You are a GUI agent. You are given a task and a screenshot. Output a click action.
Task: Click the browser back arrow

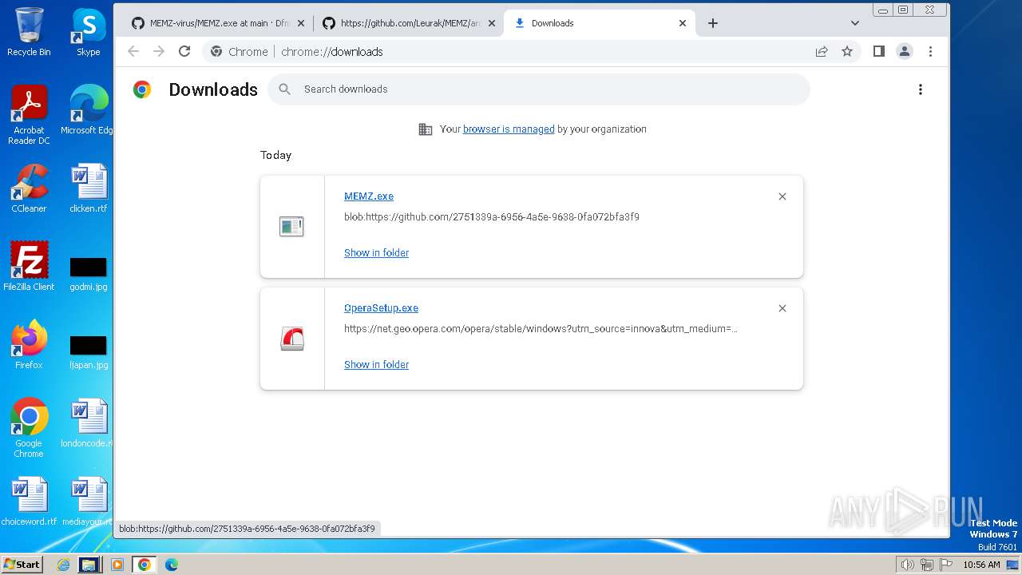click(x=133, y=51)
